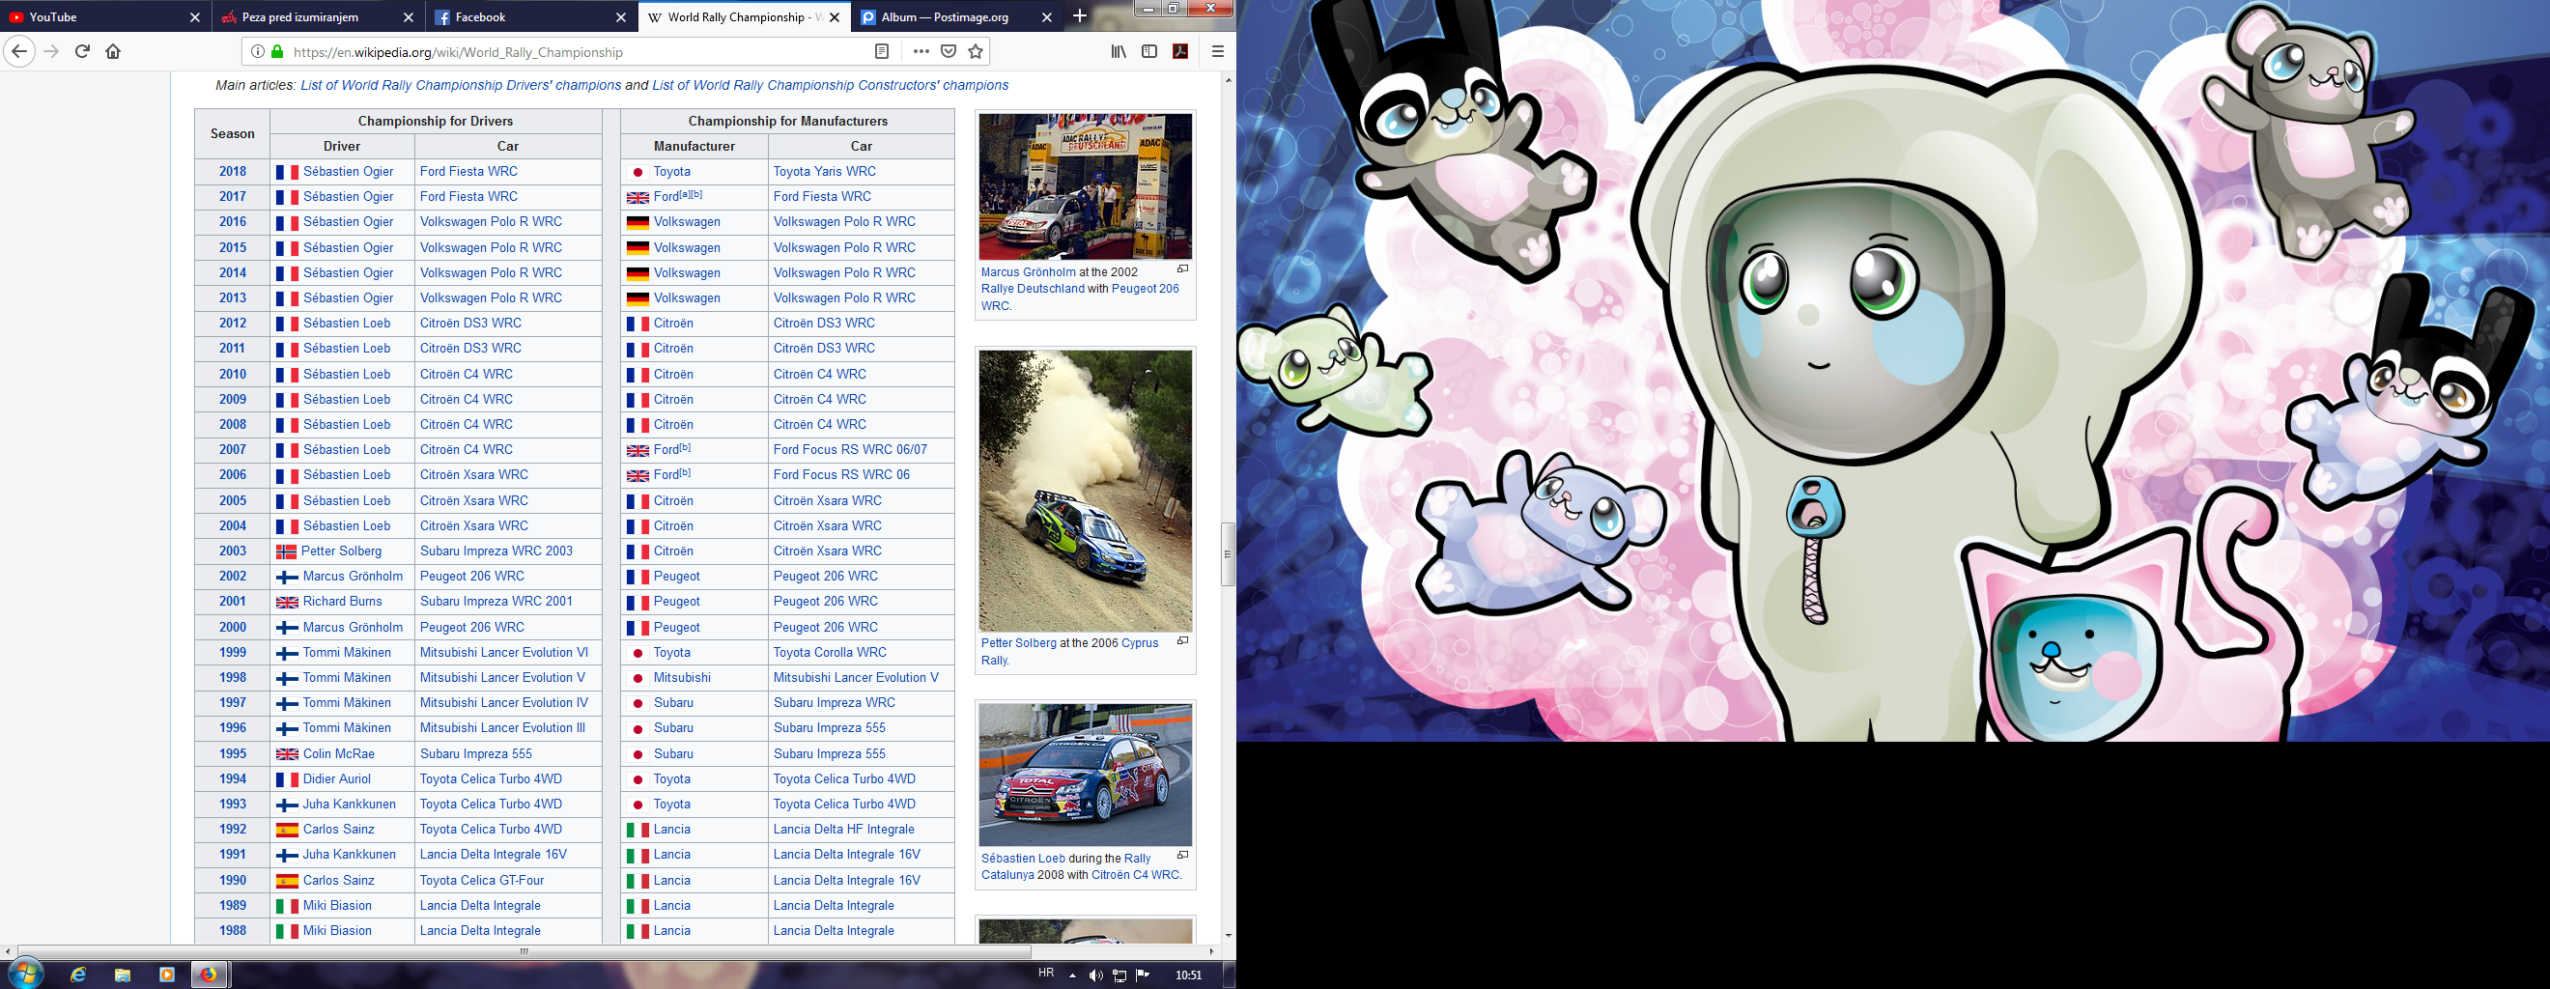The height and width of the screenshot is (989, 2550).
Task: Click the Rallye Deutschland caption link
Action: coord(1033,288)
